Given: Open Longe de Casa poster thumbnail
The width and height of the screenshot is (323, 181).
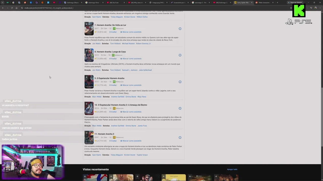Looking at the screenshot, I should (89, 55).
